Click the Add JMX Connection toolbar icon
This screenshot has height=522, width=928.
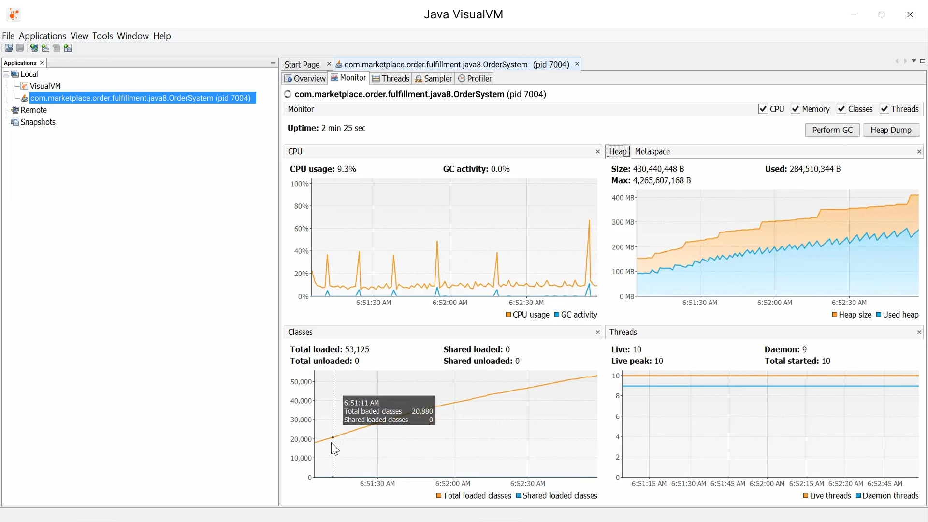[45, 48]
